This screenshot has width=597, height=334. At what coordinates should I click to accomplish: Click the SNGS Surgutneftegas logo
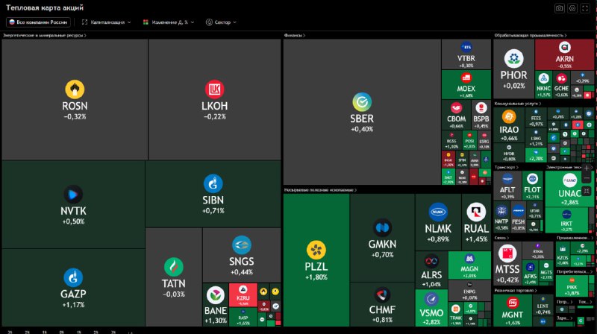[x=241, y=245]
